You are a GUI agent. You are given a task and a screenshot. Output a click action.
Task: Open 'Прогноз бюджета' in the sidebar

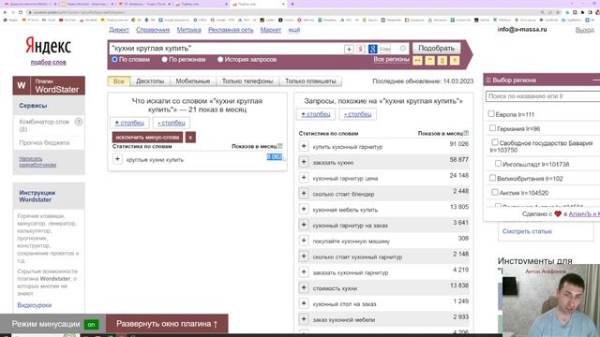(x=44, y=142)
